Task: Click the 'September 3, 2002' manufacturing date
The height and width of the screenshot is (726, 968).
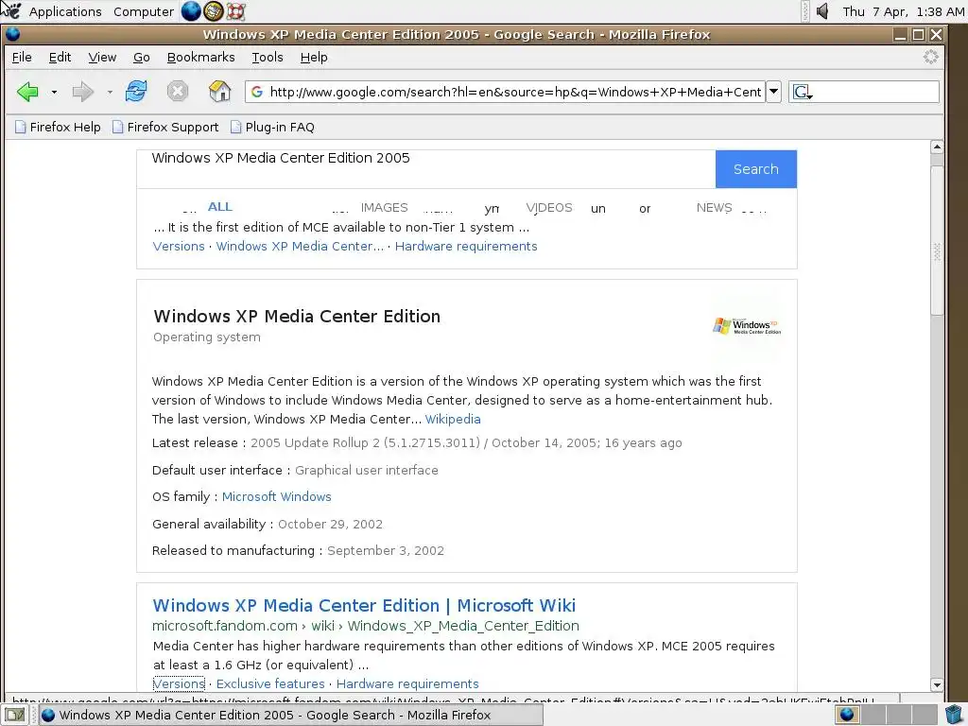Action: (386, 551)
